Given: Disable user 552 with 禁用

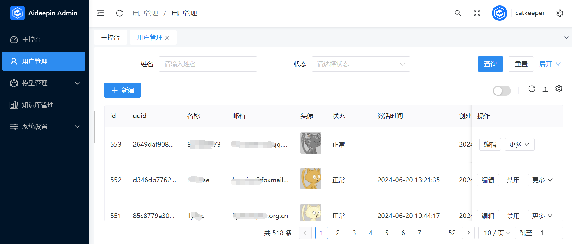Looking at the screenshot, I should pyautogui.click(x=513, y=180).
